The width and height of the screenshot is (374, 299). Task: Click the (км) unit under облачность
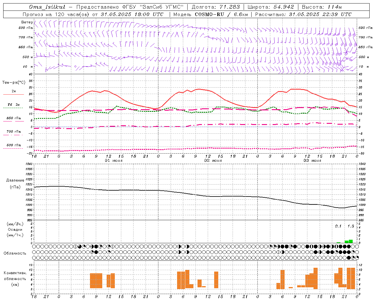[x=15, y=284]
